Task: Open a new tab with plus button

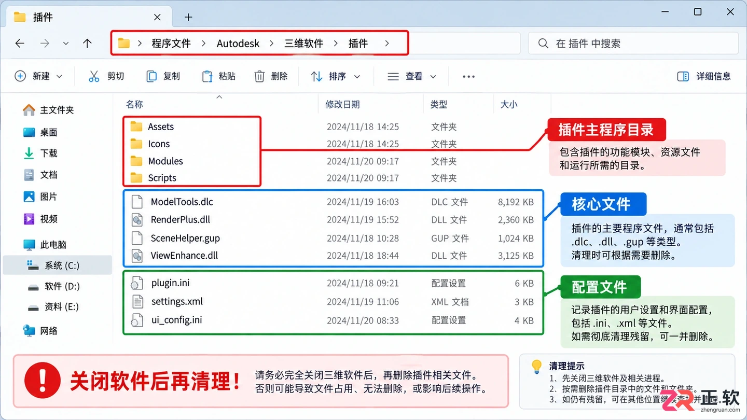Action: 188,17
